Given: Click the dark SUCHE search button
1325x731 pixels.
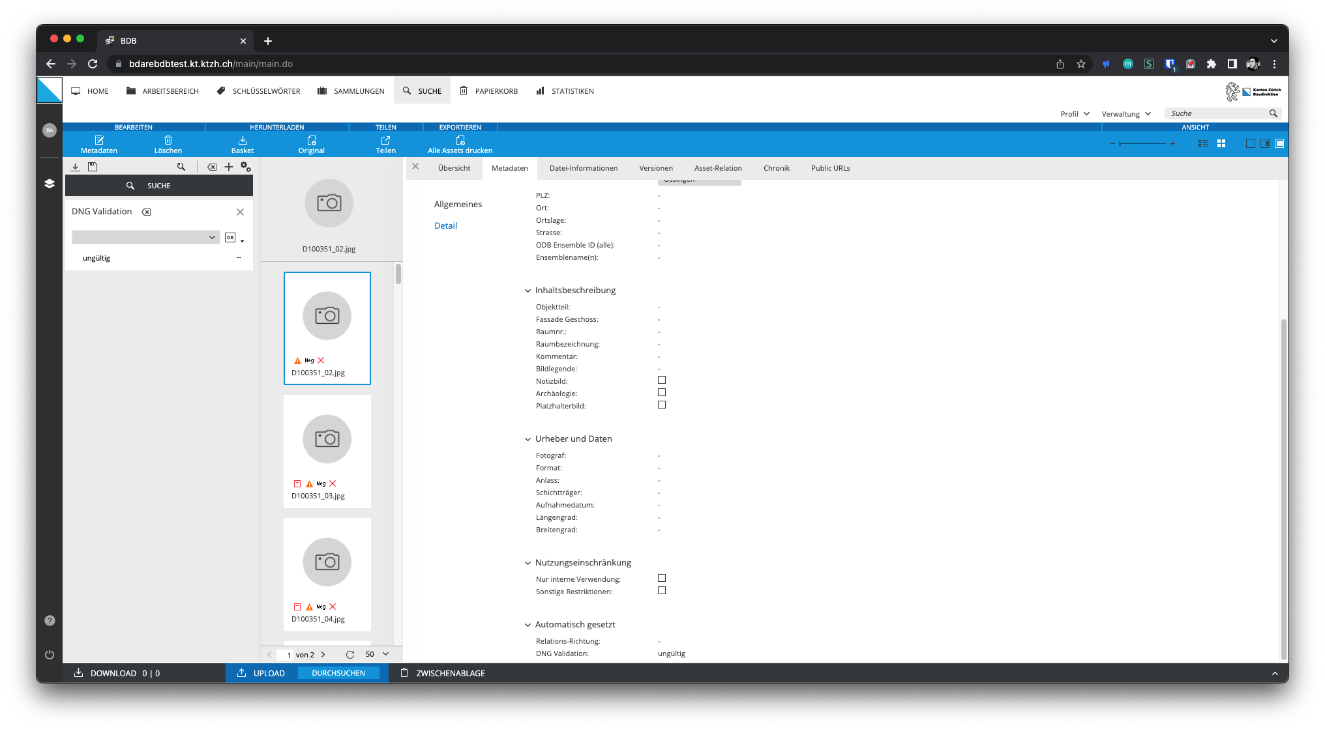Looking at the screenshot, I should pyautogui.click(x=159, y=186).
